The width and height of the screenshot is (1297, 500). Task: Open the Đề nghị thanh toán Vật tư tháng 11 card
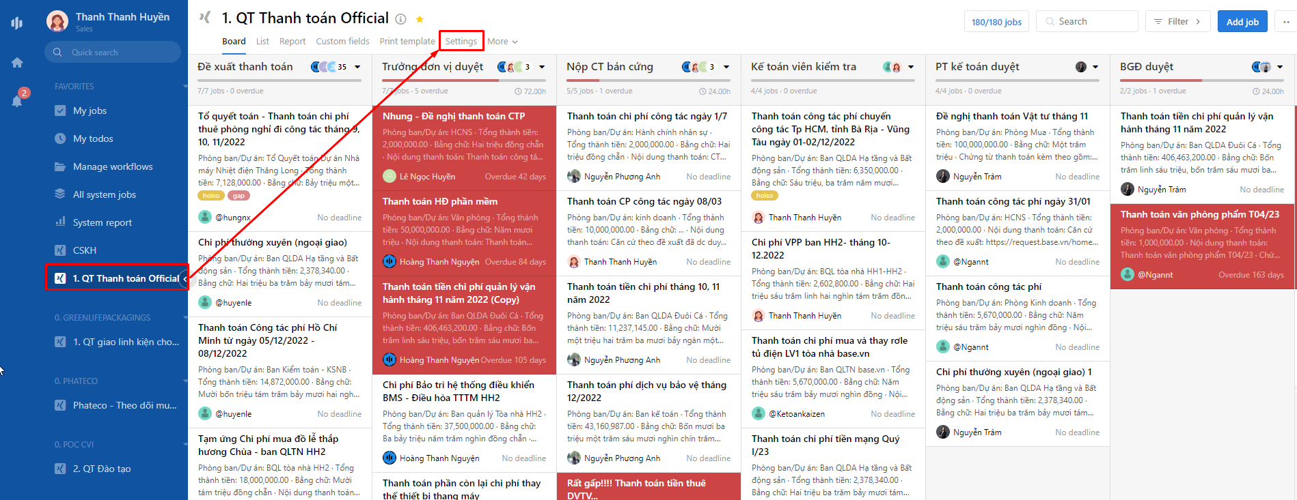[1018, 148]
